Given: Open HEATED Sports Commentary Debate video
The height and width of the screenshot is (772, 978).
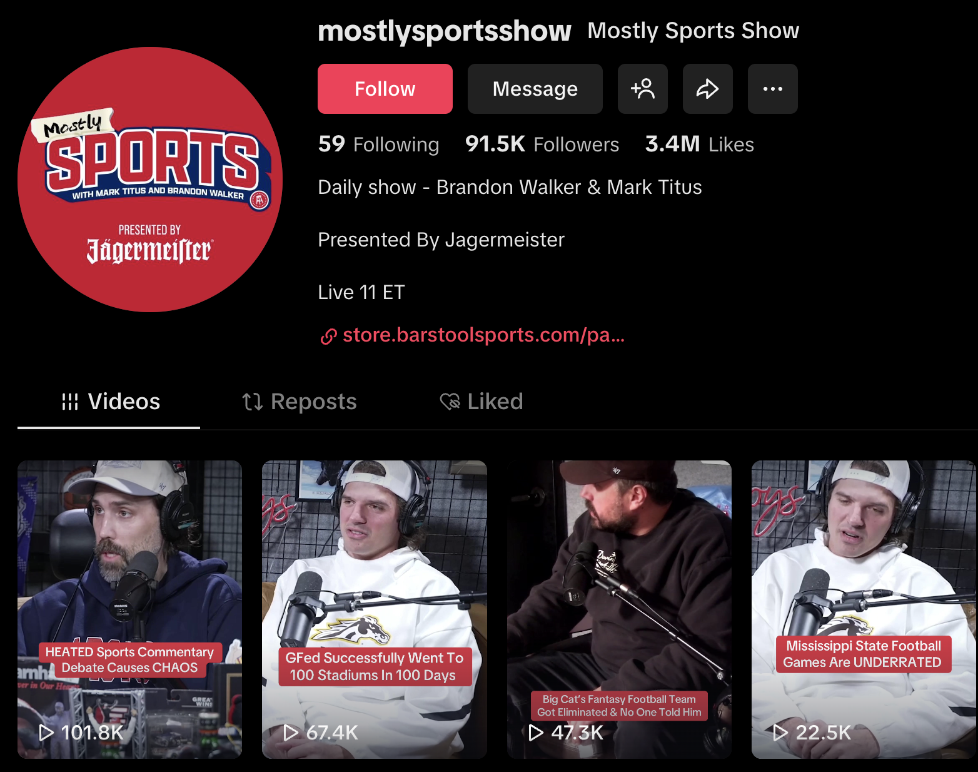Looking at the screenshot, I should coord(129,609).
